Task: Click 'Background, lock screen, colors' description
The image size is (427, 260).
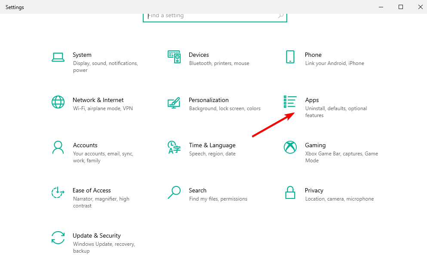Action: [x=224, y=108]
